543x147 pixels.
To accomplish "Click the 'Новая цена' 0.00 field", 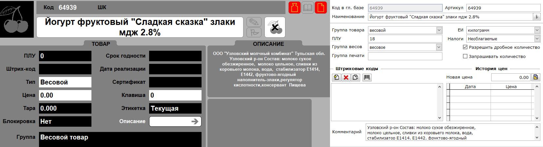I will pyautogui.click(x=511, y=77).
